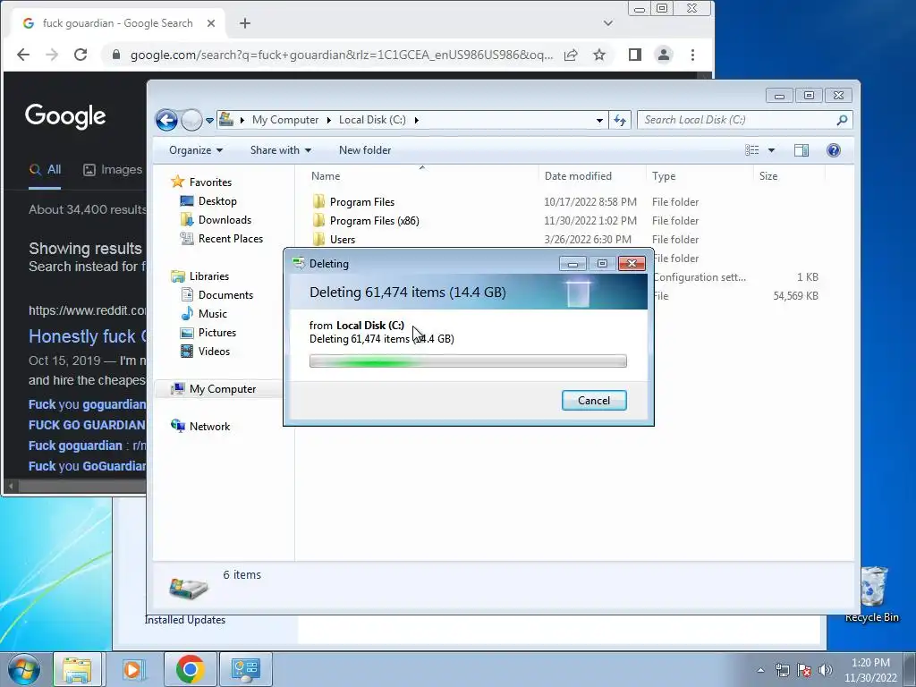Screen dimensions: 916x687
Task: Go back in Chrome
Action: 23,55
